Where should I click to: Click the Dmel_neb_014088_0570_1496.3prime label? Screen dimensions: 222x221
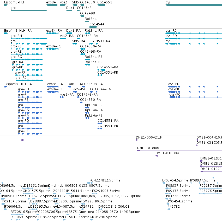point(109,212)
